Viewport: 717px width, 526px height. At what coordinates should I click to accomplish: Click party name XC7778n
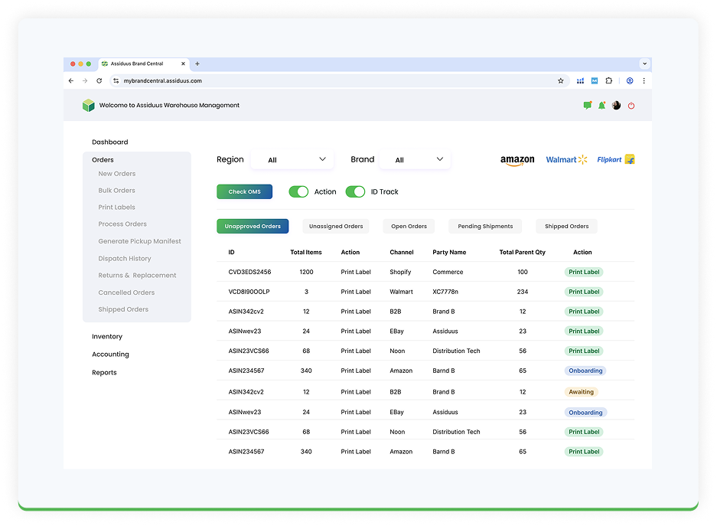click(445, 292)
